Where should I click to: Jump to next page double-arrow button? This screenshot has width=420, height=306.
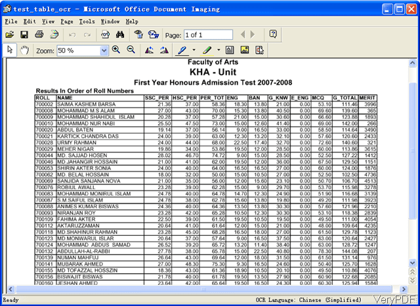click(x=413, y=280)
